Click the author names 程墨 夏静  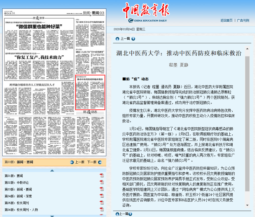[x=179, y=65]
